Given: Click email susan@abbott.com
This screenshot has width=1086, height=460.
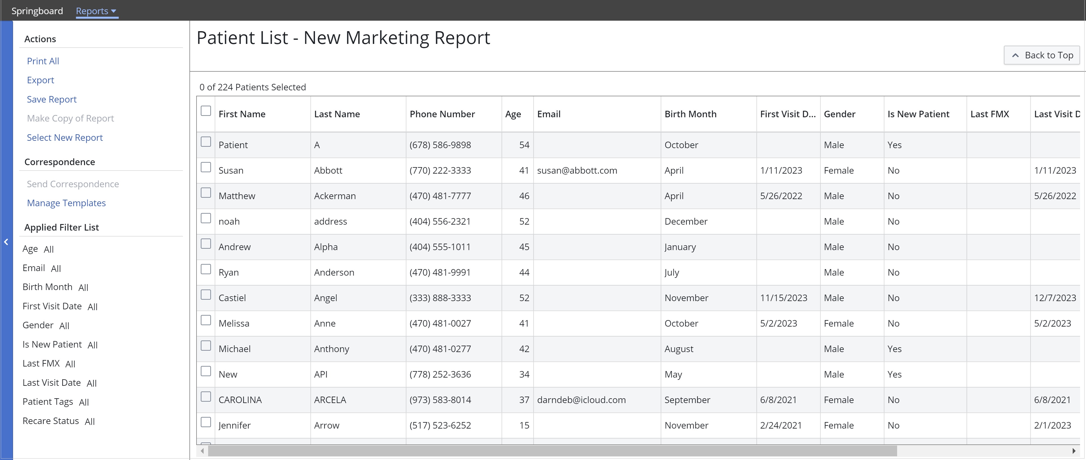Looking at the screenshot, I should 577,170.
